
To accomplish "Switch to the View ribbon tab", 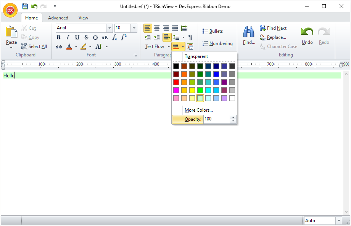I will point(83,18).
